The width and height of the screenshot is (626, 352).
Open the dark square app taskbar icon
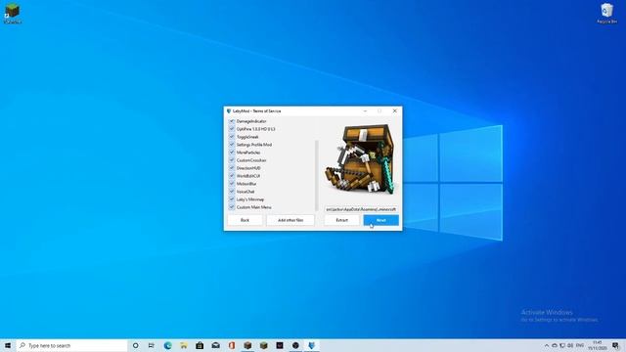pyautogui.click(x=280, y=345)
